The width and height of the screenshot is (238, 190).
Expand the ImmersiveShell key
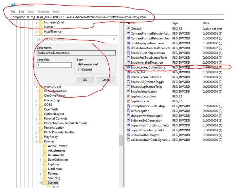36,23
